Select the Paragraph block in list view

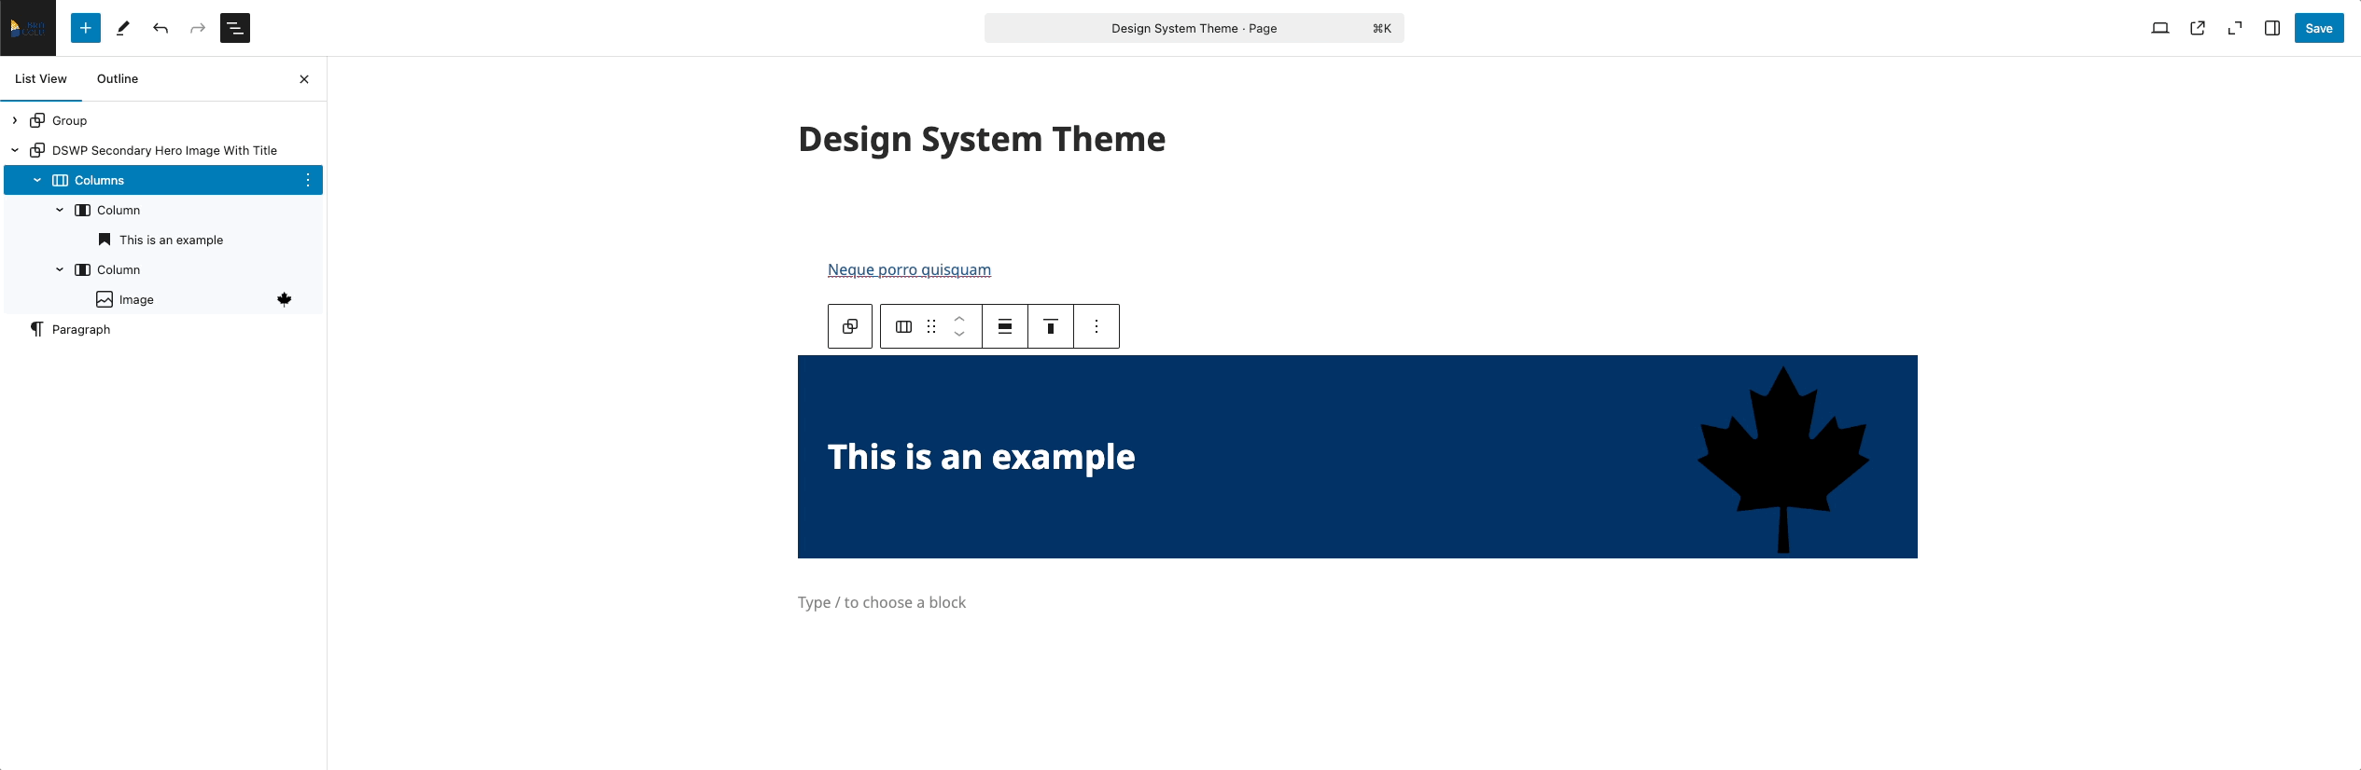pos(163,329)
